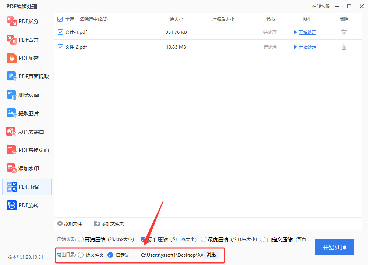Screen dimensions: 368x265
Task: Delete 文件-1.pdf using its trash icon
Action: tap(344, 32)
